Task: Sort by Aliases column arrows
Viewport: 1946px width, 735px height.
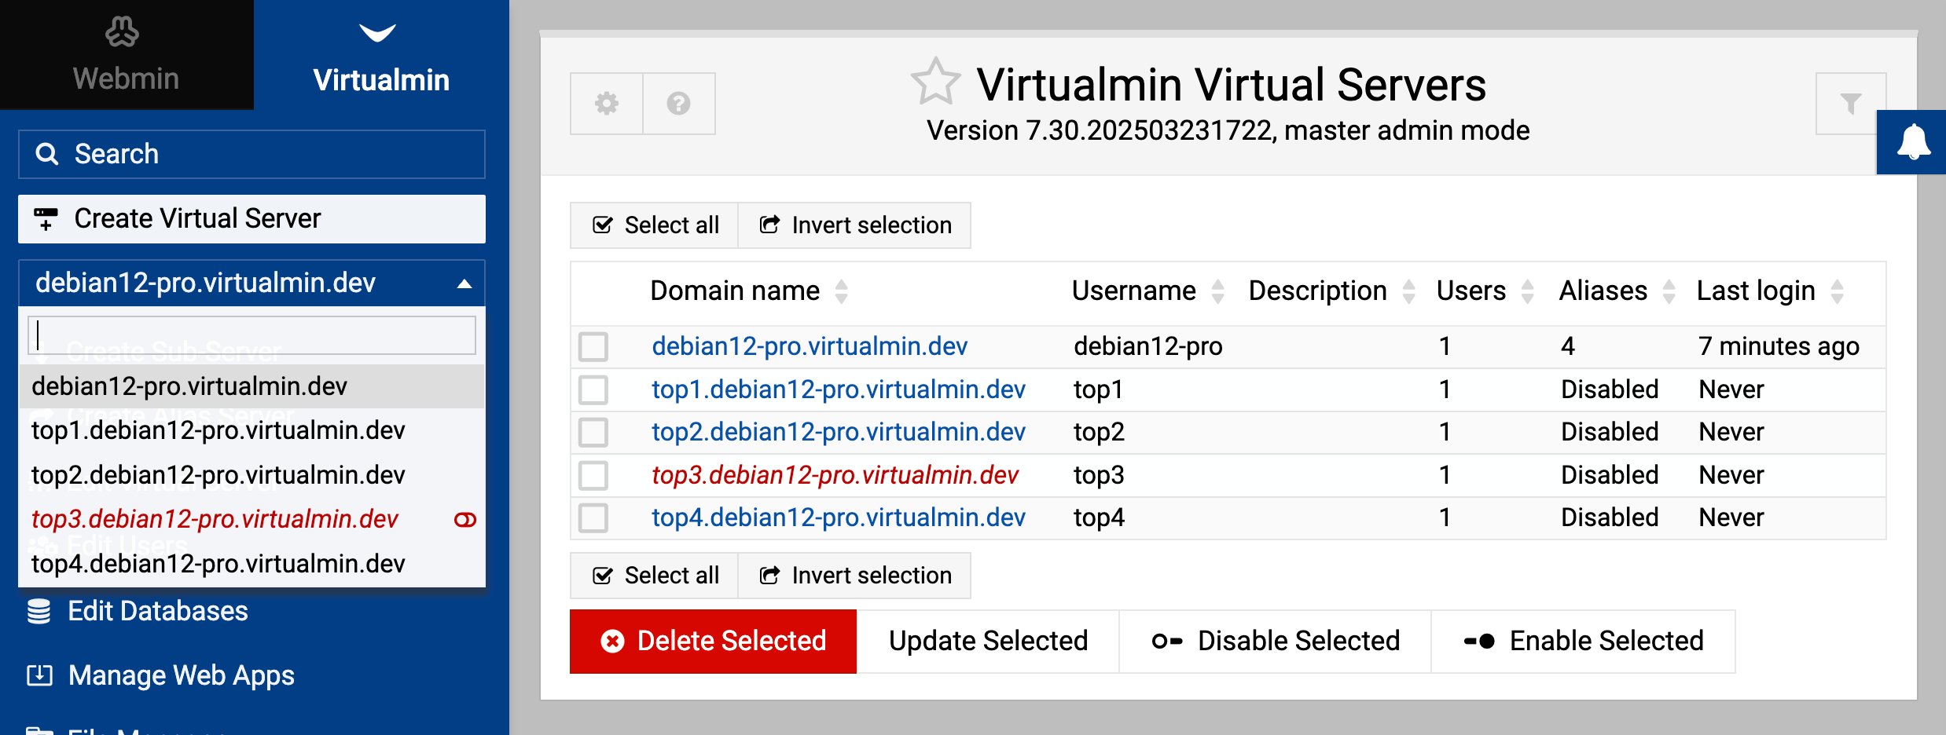Action: click(1669, 291)
